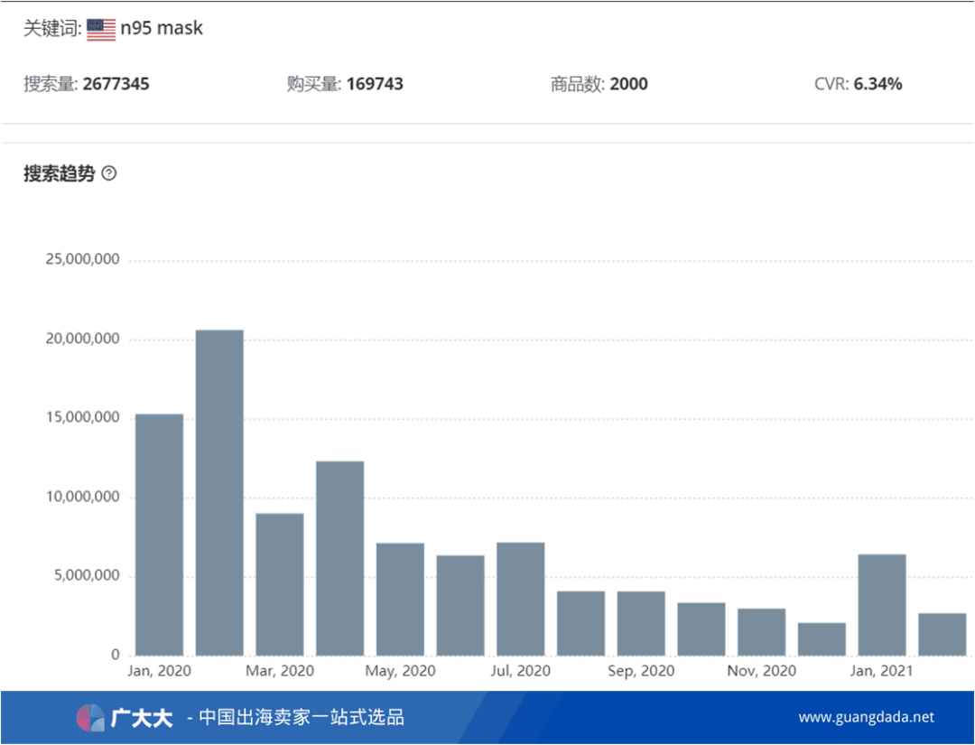The image size is (975, 745).
Task: Select the Jan, 2021 bar
Action: pos(882,604)
